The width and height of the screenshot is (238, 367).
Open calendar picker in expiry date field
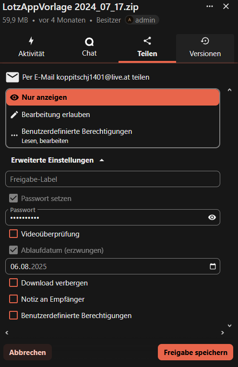[x=213, y=266]
